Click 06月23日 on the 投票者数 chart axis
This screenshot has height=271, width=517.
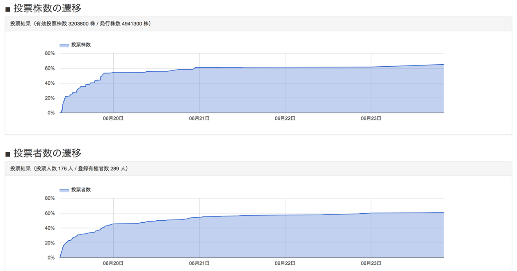(371, 263)
